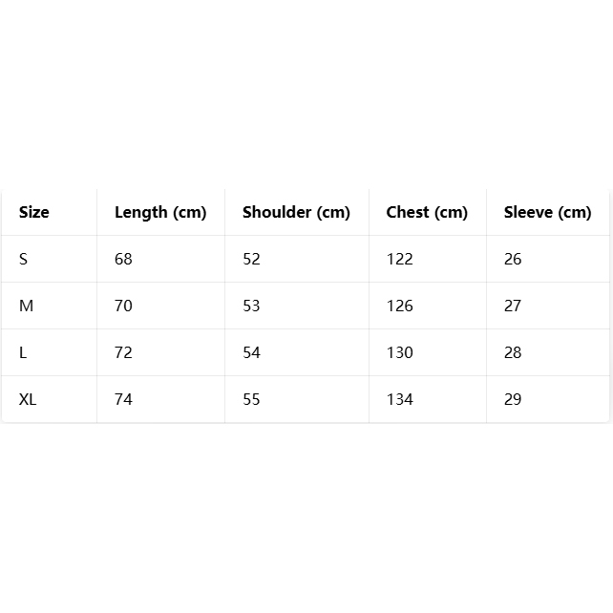This screenshot has height=613, width=613.
Task: Click length value 74 for size XL
Action: tap(123, 399)
